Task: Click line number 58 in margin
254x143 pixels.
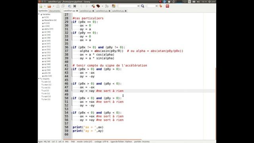Action: pyautogui.click(x=66, y=127)
